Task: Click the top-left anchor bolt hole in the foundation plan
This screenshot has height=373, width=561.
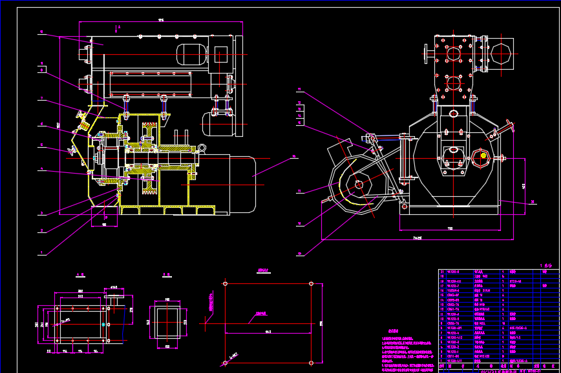Action: 225,284
